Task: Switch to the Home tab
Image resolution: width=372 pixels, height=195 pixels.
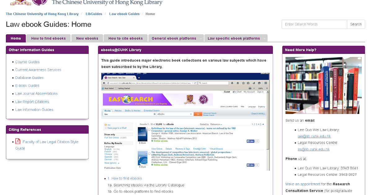Action: (x=16, y=38)
